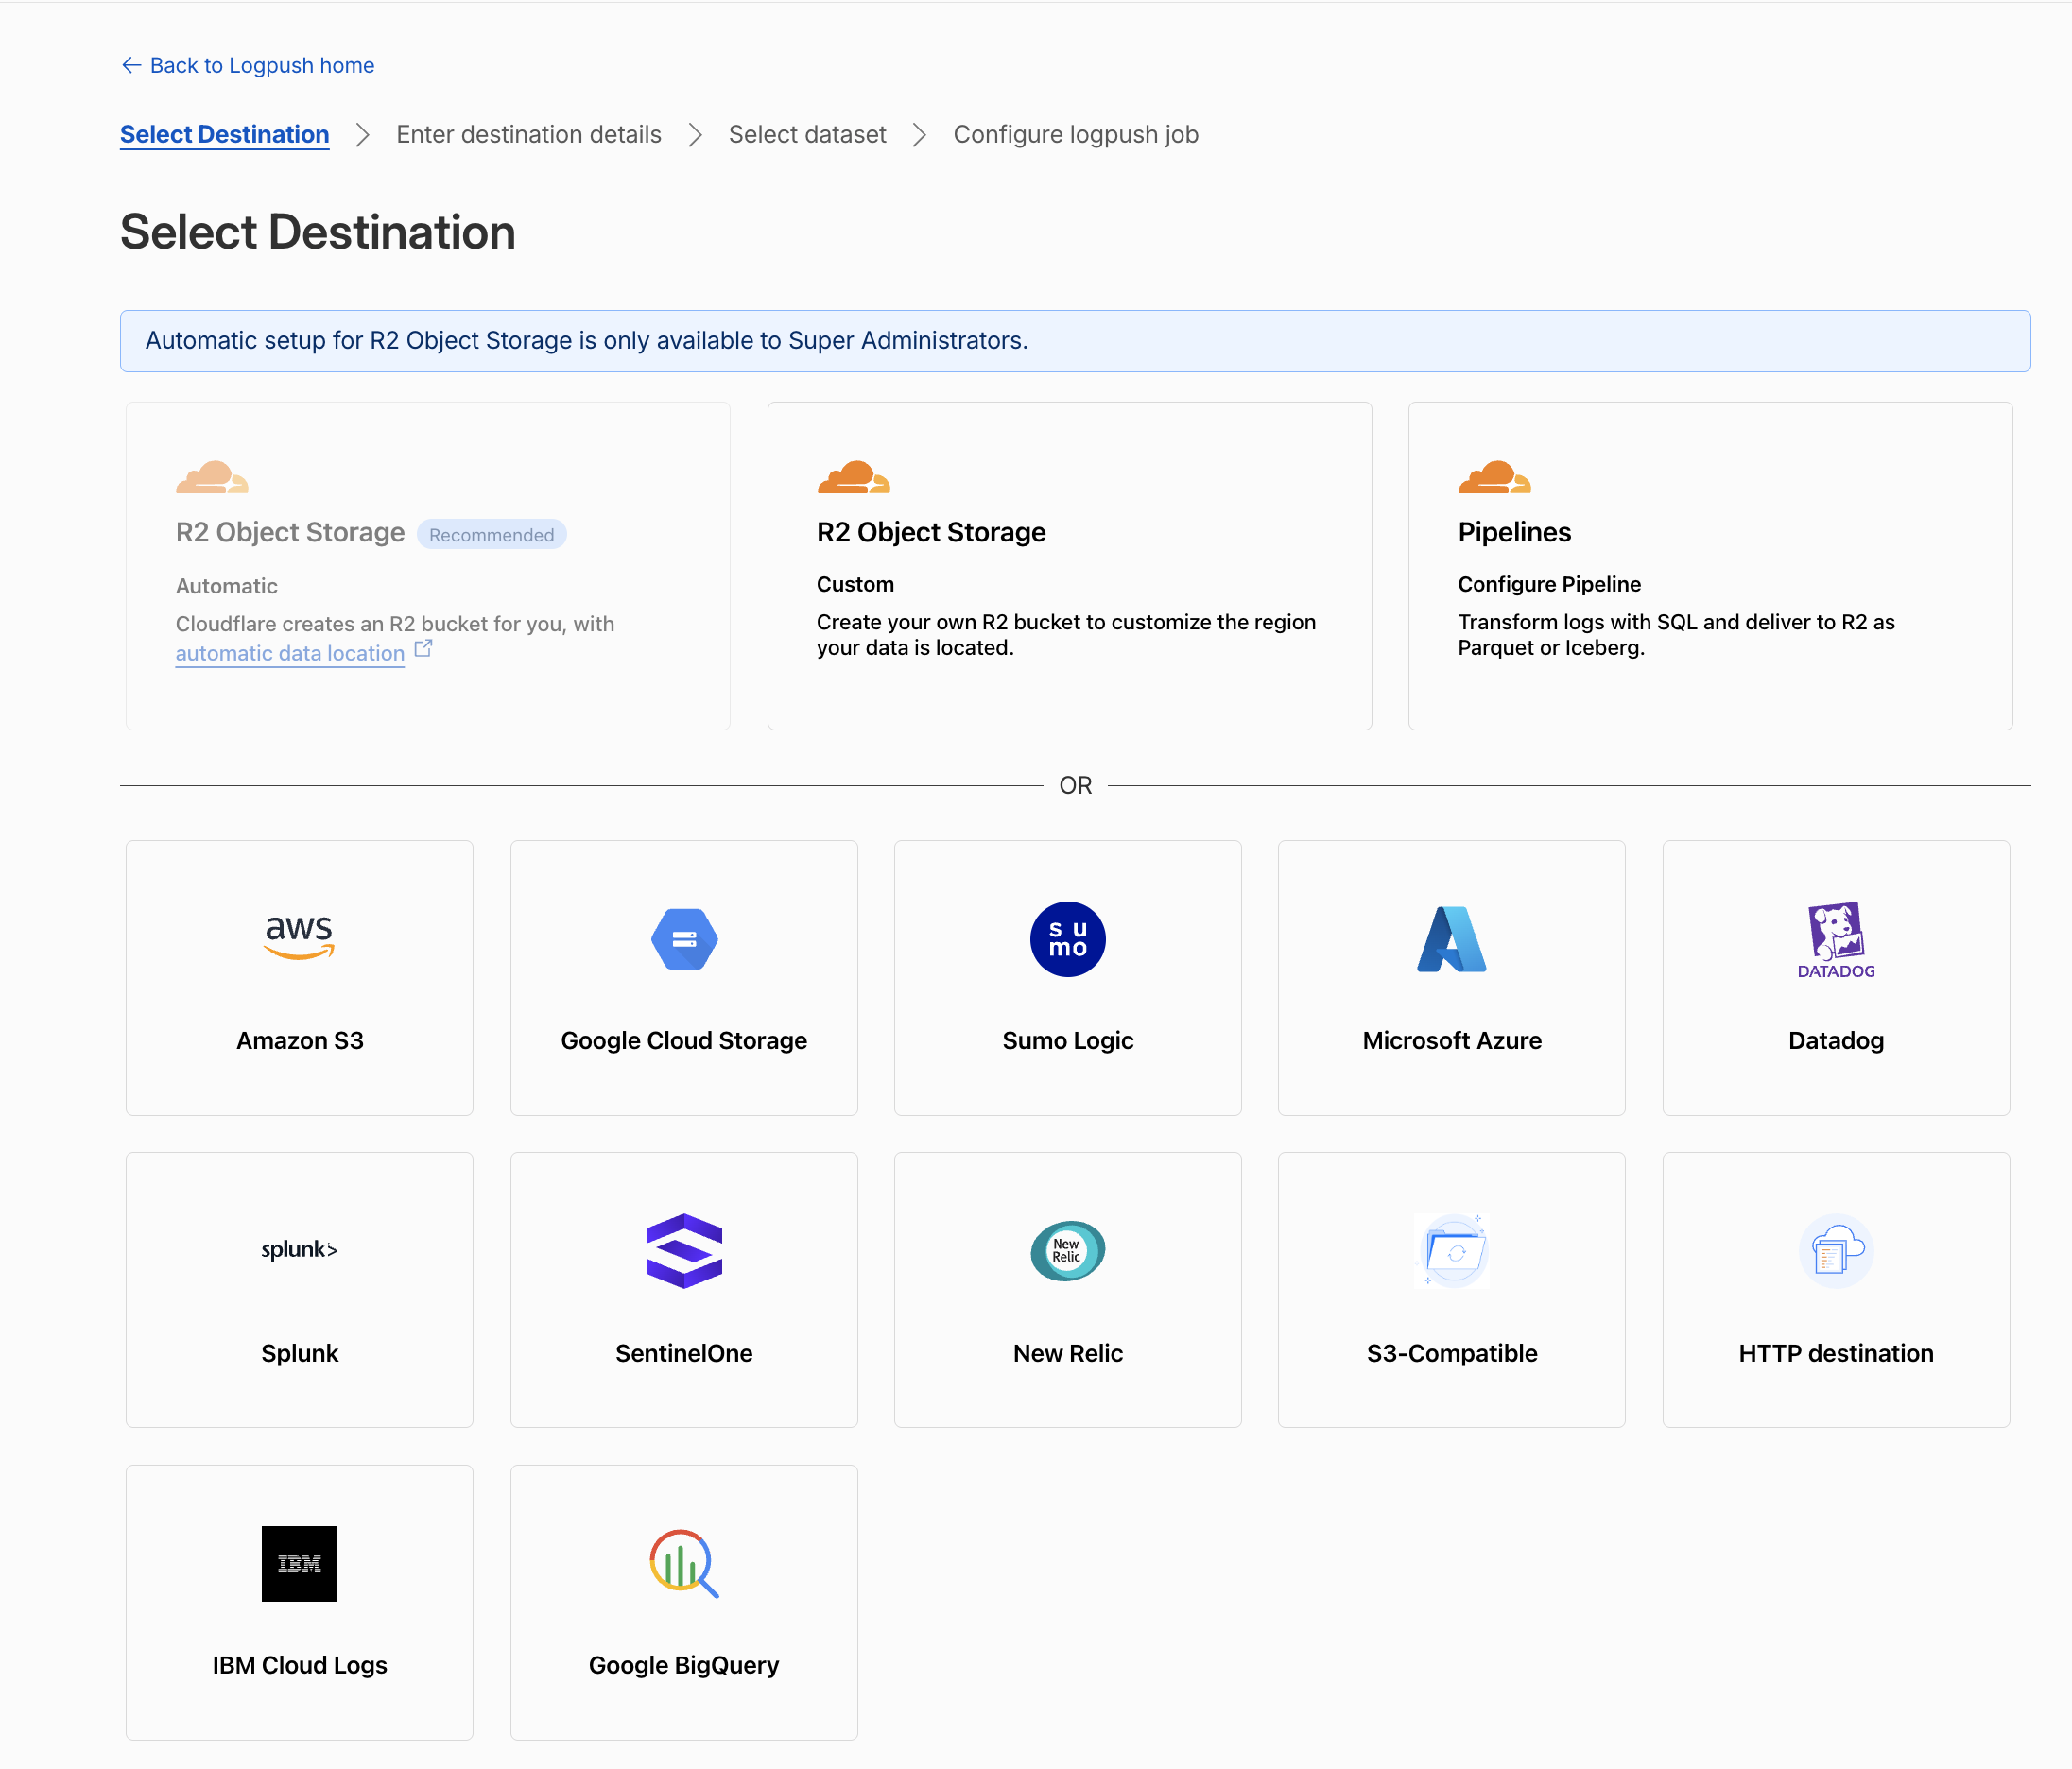Click the Google BigQuery magnifier icon
Viewport: 2072px width, 1769px height.
point(684,1564)
